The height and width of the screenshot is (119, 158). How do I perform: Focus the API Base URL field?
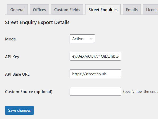(x=95, y=74)
